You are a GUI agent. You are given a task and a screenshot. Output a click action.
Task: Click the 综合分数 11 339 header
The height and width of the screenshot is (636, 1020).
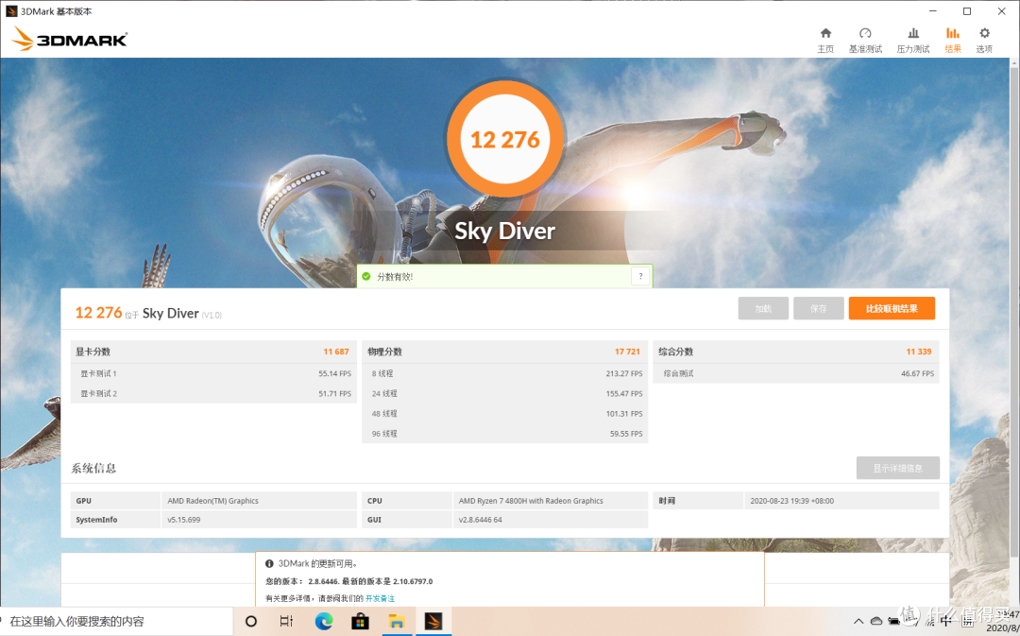point(796,352)
